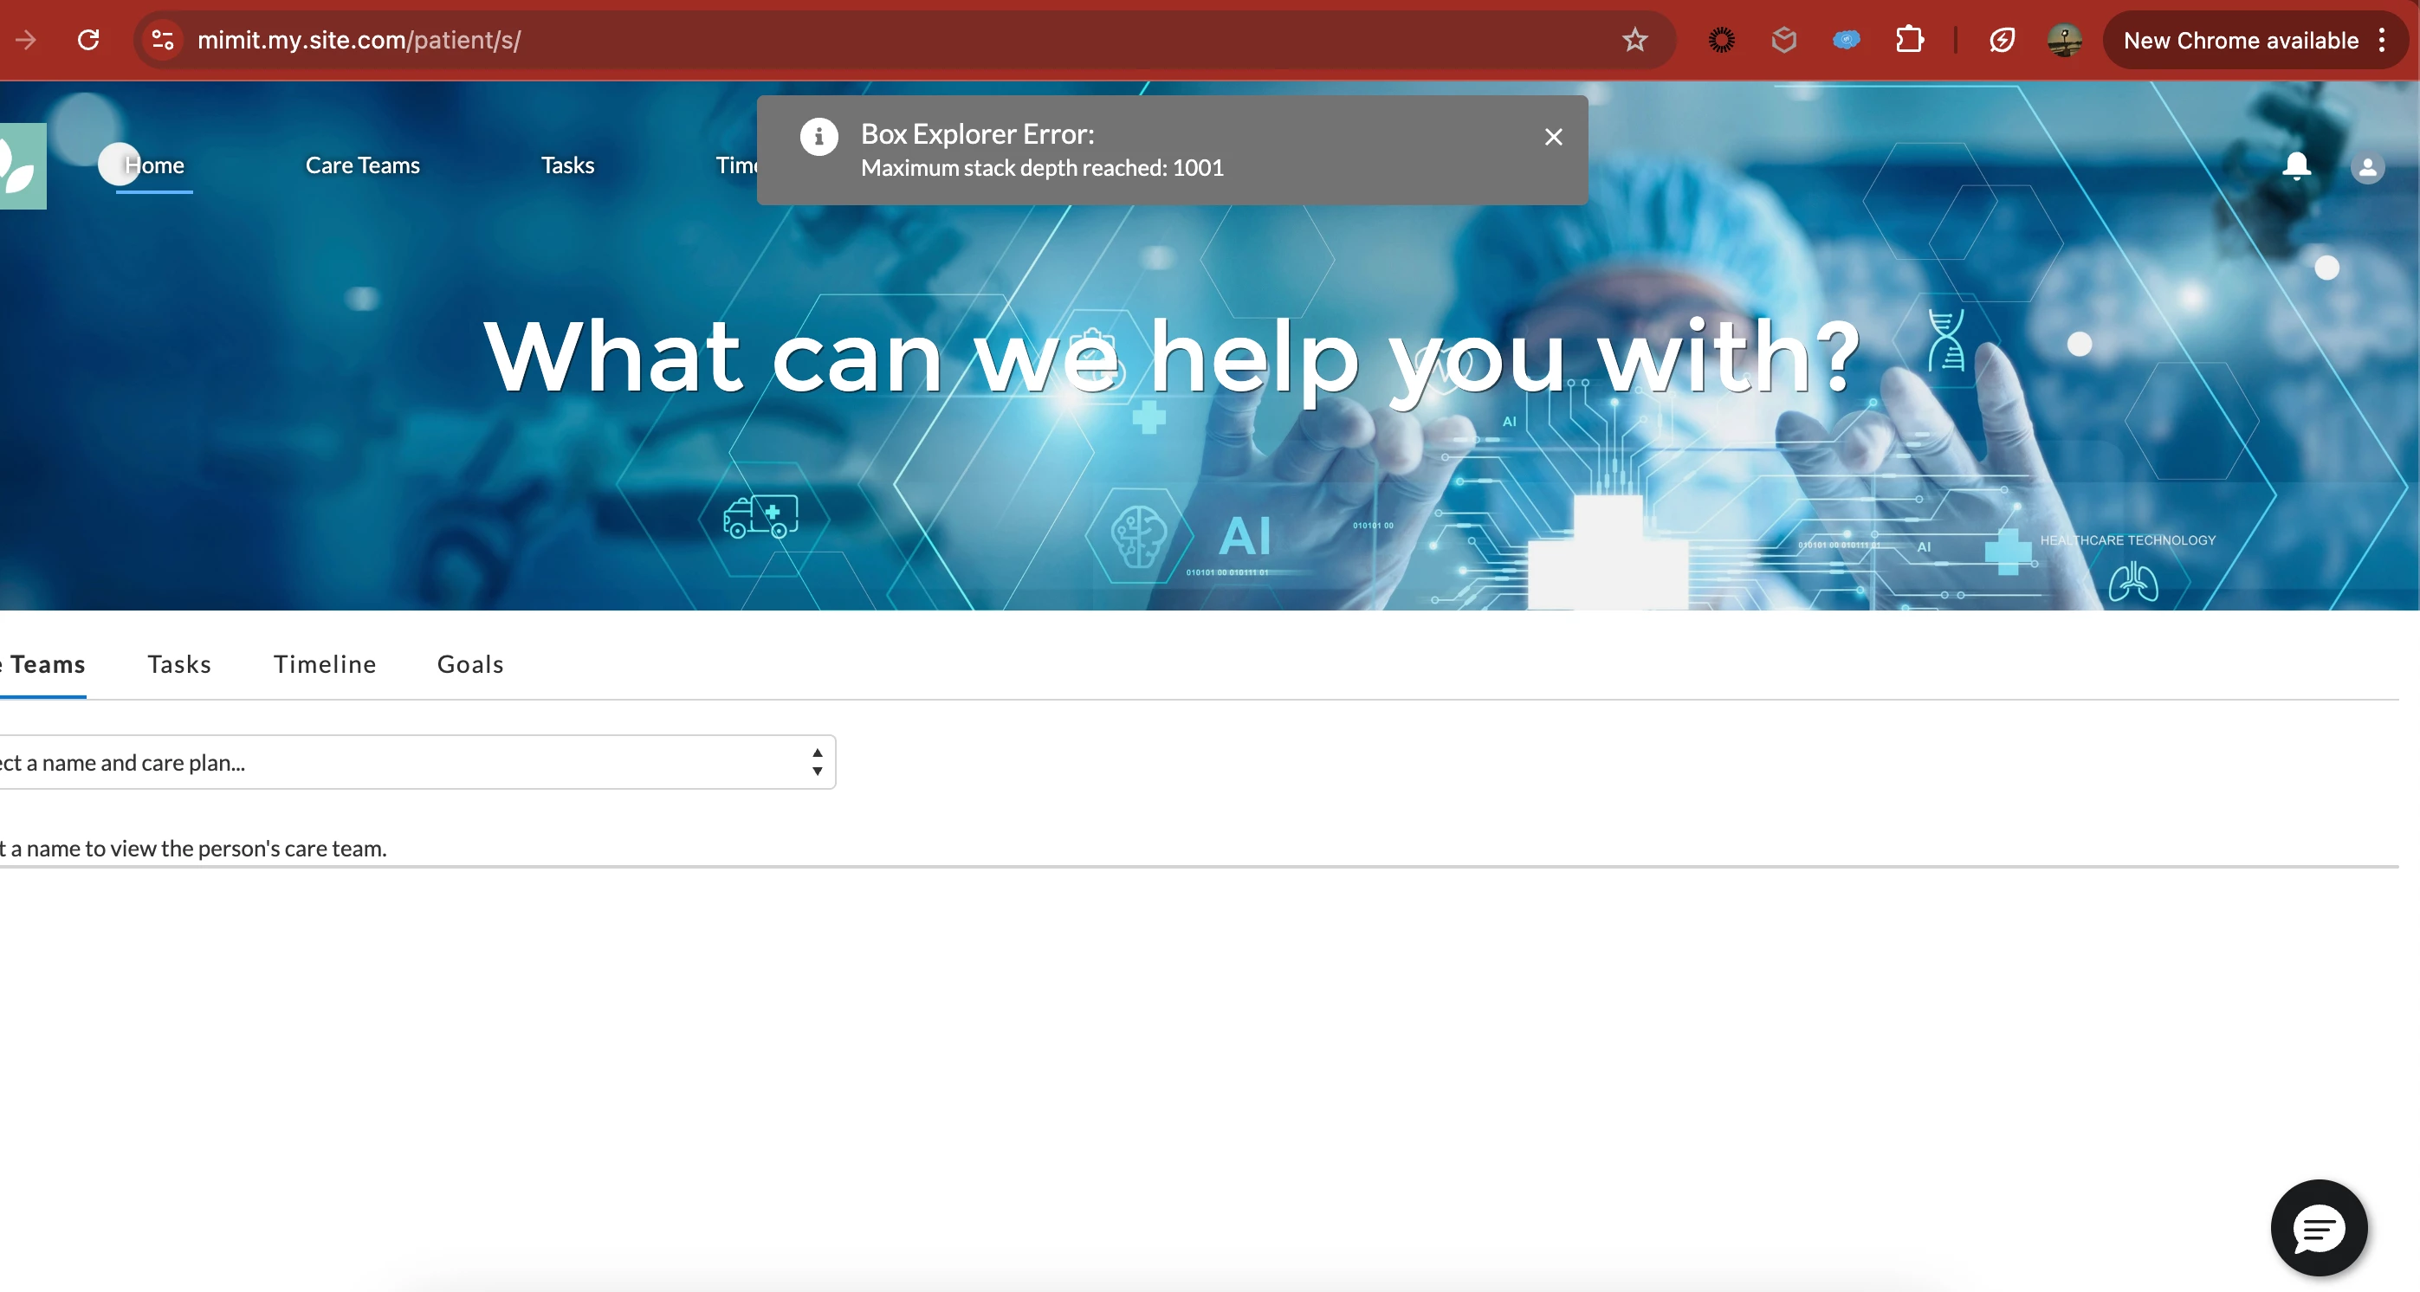Open the name and care plan dropdown
This screenshot has height=1292, width=2420.
[413, 762]
